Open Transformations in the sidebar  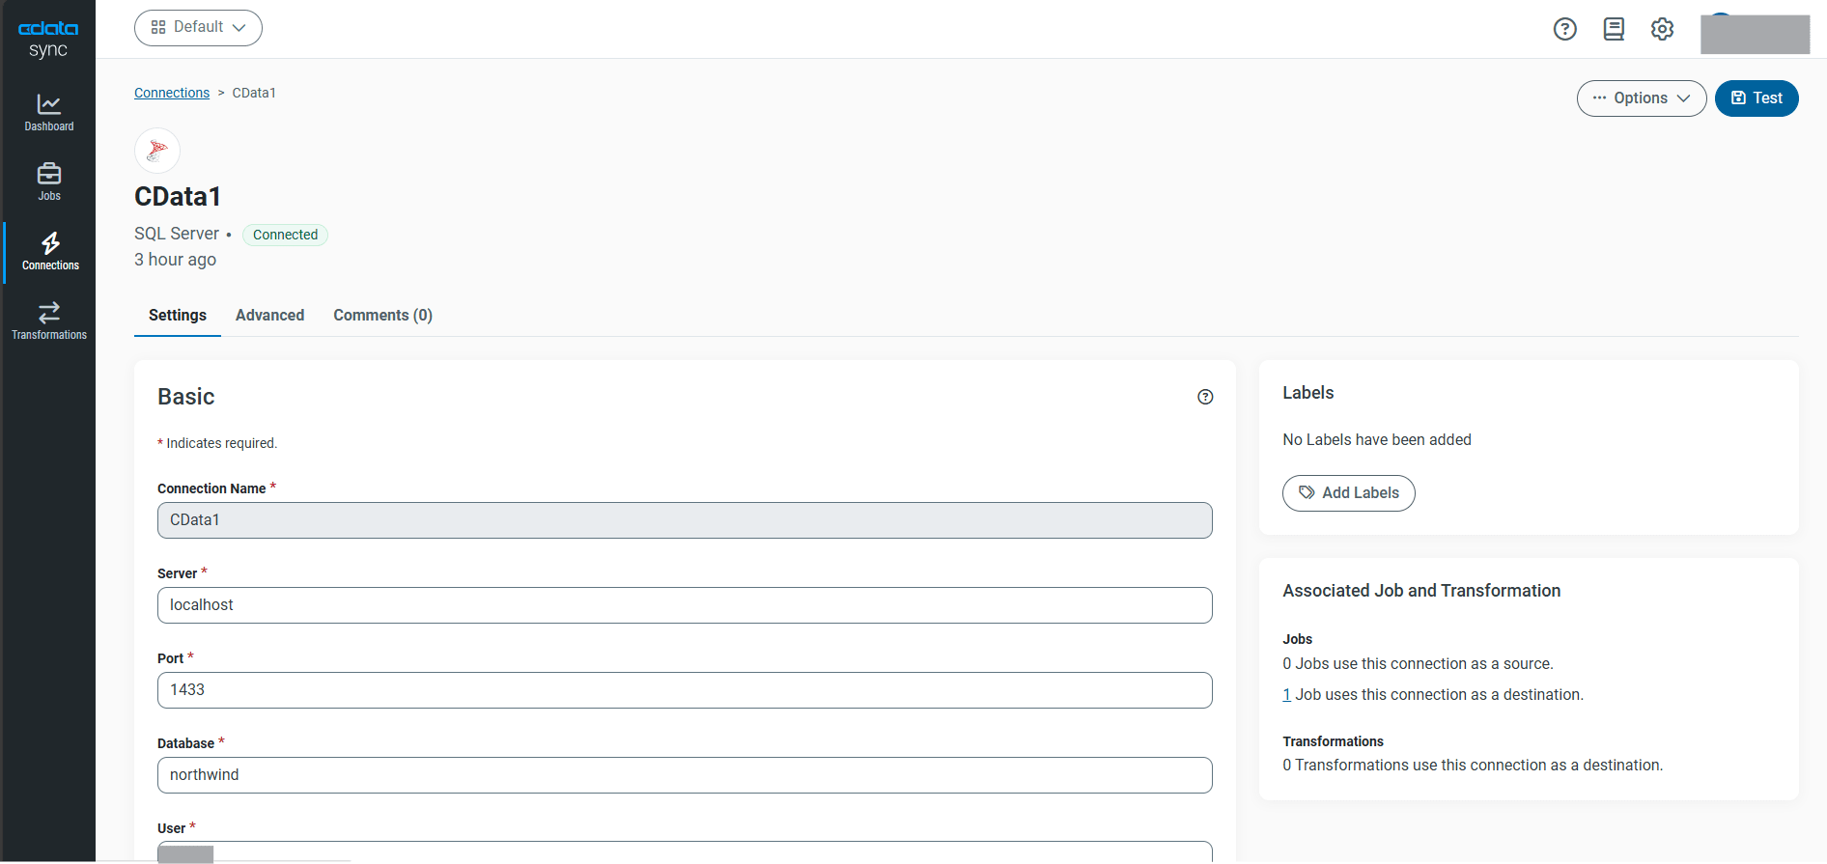click(48, 321)
